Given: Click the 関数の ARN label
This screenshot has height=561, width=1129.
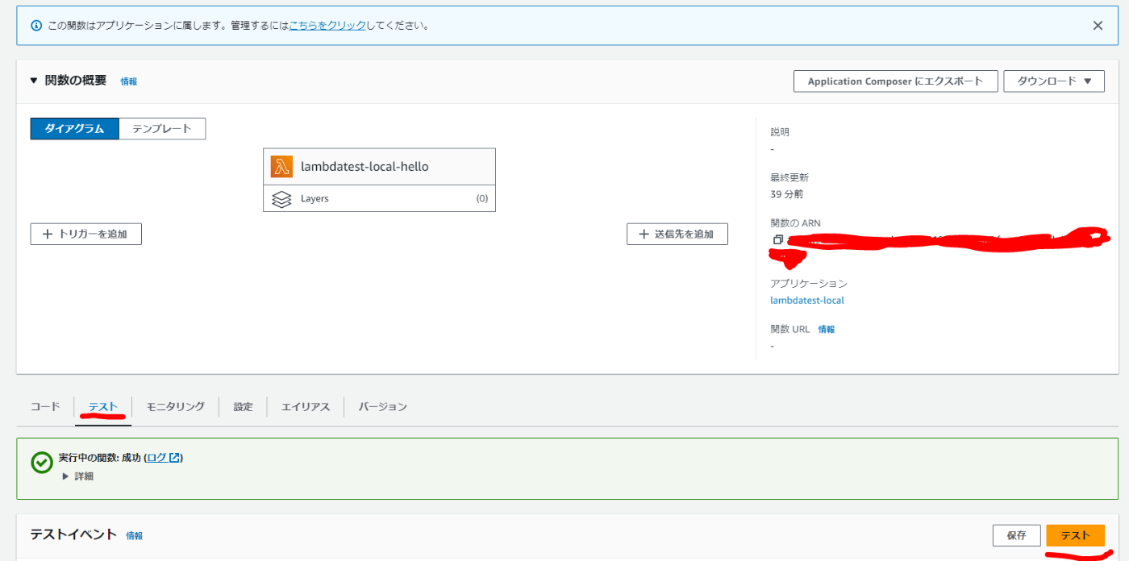Looking at the screenshot, I should click(795, 223).
